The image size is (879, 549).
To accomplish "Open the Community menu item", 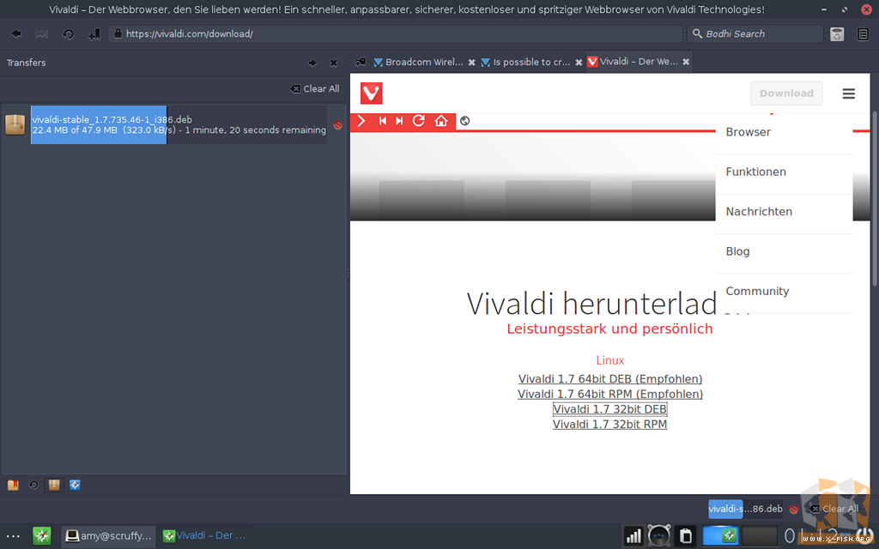I will (x=784, y=292).
